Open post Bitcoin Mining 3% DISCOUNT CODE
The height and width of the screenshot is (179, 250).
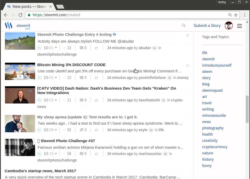click(x=71, y=65)
